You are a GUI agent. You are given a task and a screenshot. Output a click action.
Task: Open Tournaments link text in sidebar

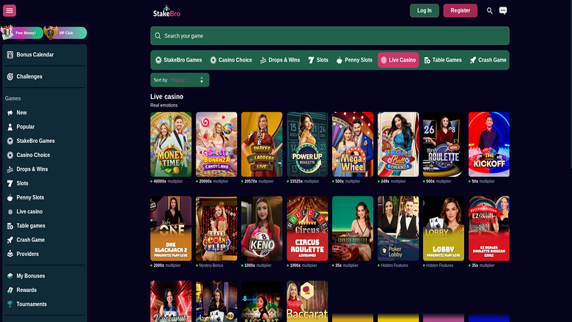[x=32, y=304]
